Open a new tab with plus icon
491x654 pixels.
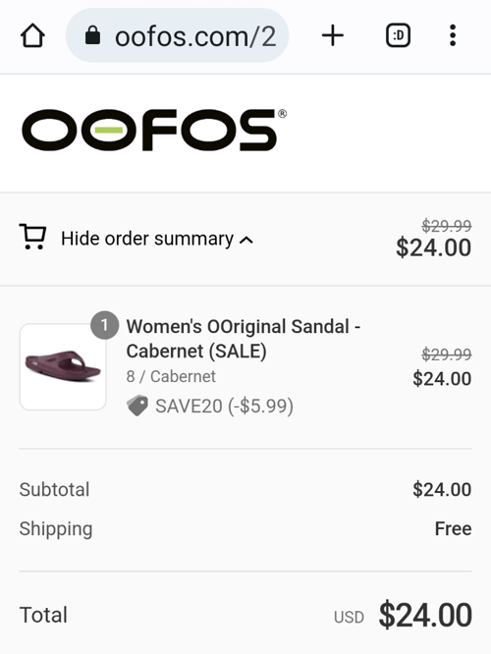click(x=333, y=36)
